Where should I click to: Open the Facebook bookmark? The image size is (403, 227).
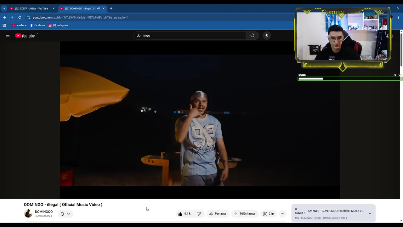pyautogui.click(x=37, y=25)
